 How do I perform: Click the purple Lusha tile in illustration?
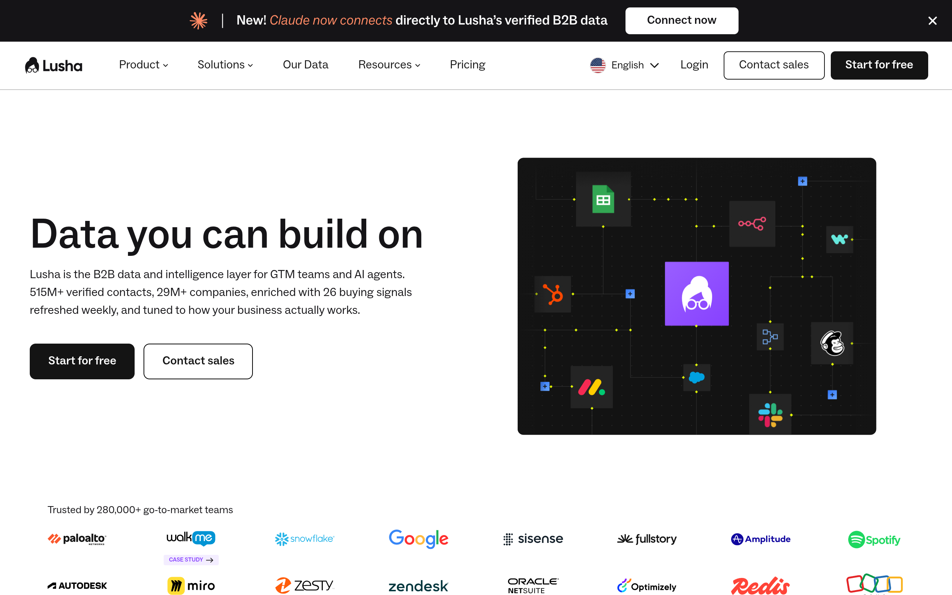697,293
